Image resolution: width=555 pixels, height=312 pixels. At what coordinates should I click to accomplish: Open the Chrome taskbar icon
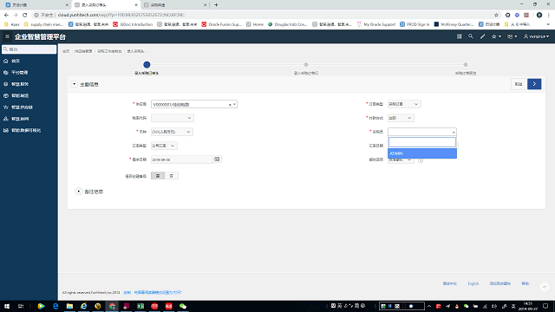point(112,306)
